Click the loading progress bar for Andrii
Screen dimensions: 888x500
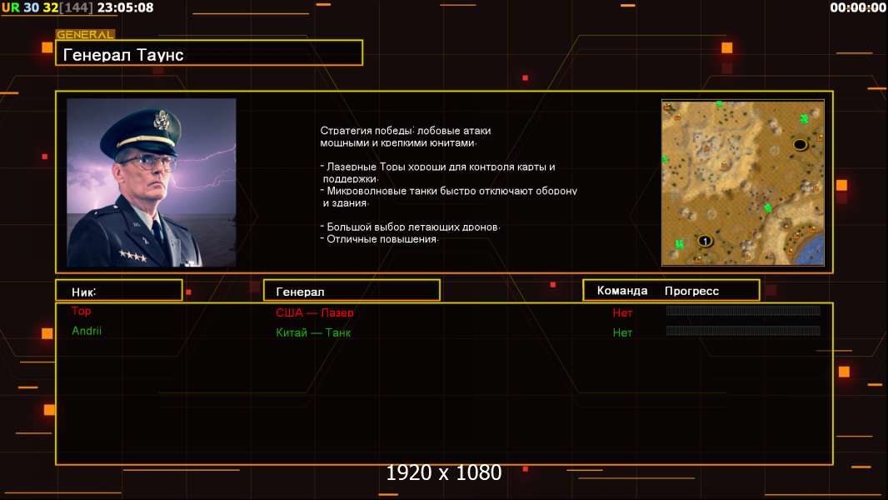[743, 330]
